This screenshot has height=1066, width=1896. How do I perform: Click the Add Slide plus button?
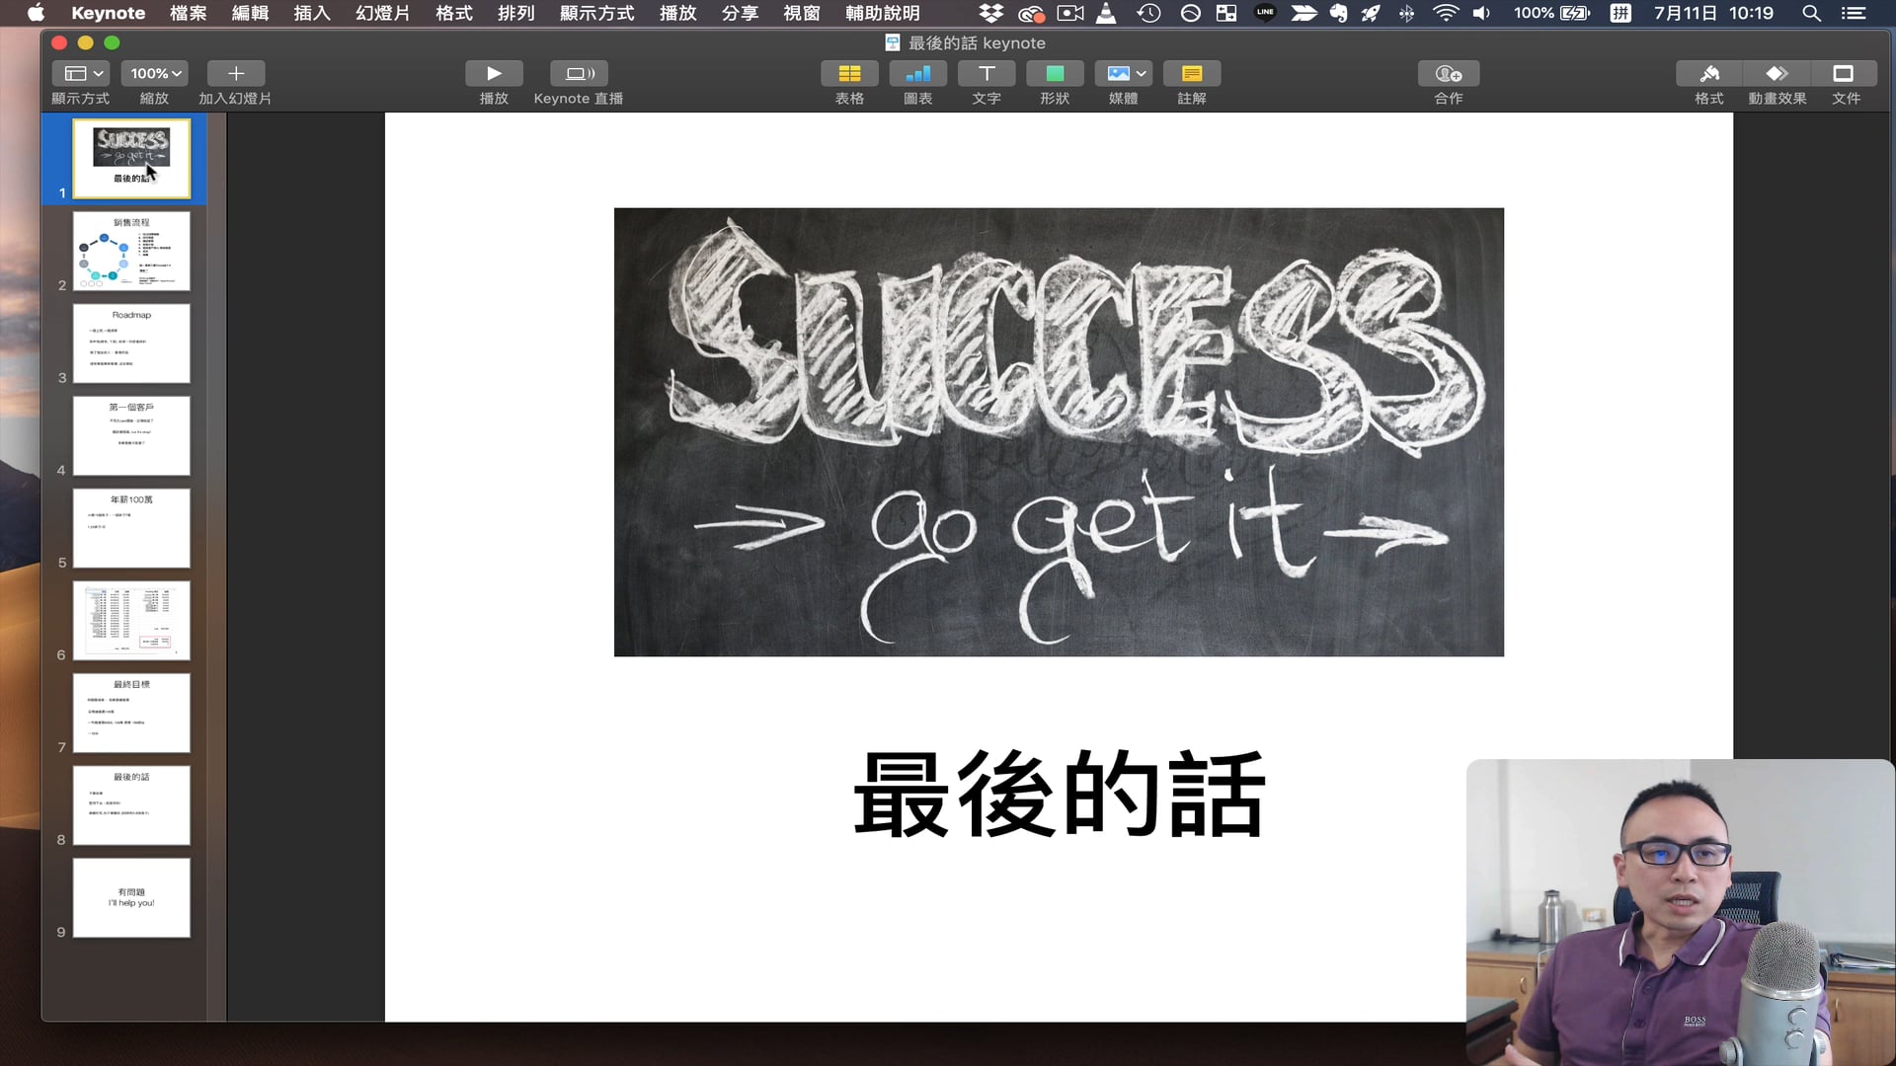[x=235, y=74]
